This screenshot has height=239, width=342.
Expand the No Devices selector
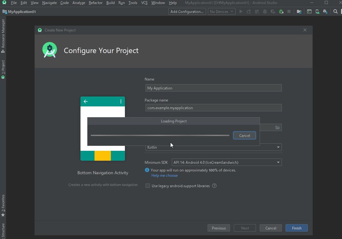tap(221, 11)
